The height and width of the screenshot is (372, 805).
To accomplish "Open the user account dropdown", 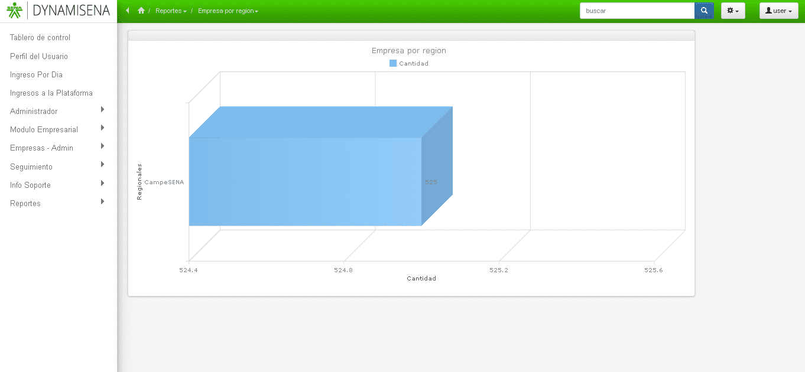I will click(778, 11).
